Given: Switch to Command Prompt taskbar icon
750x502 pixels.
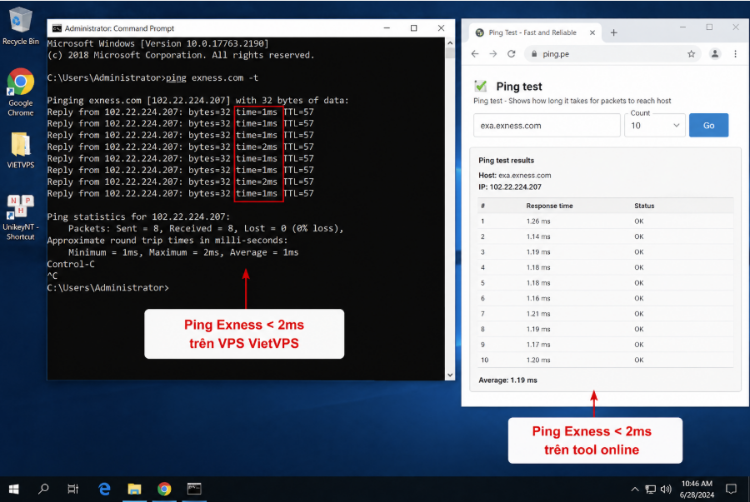Looking at the screenshot, I should click(x=194, y=489).
